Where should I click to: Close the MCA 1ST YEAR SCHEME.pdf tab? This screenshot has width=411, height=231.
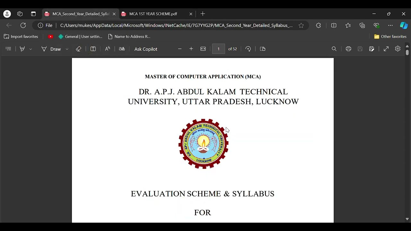point(191,14)
